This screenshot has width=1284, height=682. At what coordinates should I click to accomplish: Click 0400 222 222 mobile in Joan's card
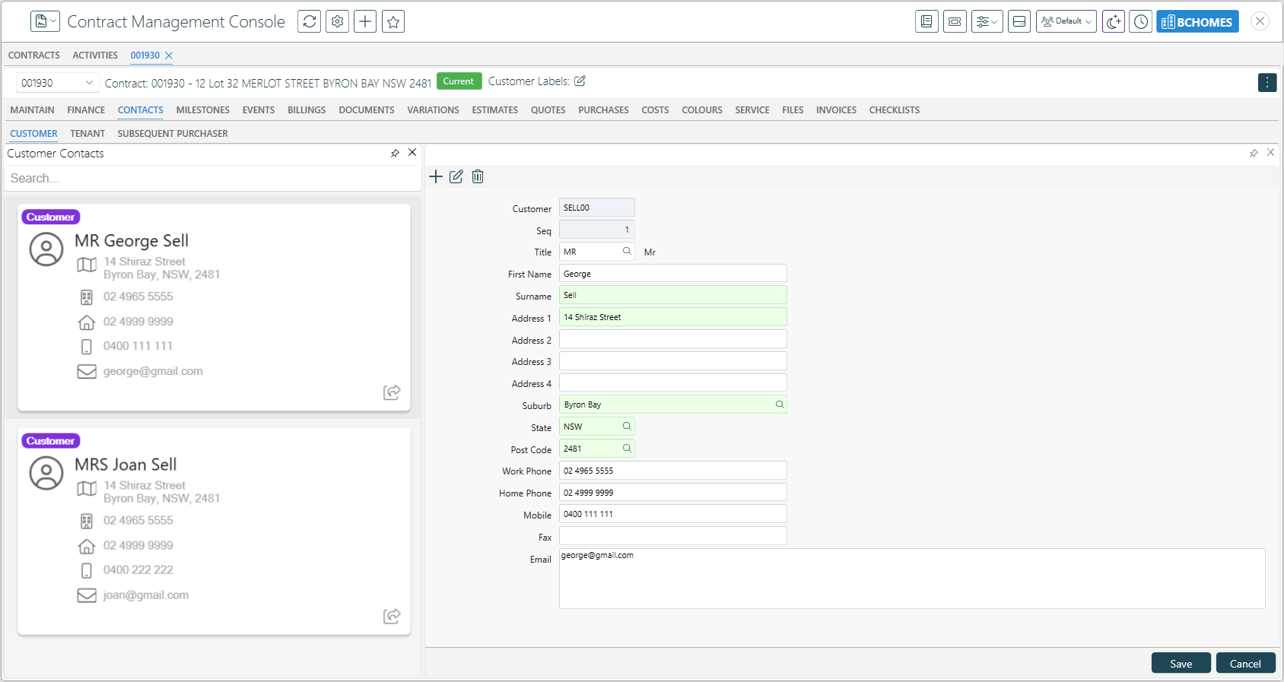[138, 569]
